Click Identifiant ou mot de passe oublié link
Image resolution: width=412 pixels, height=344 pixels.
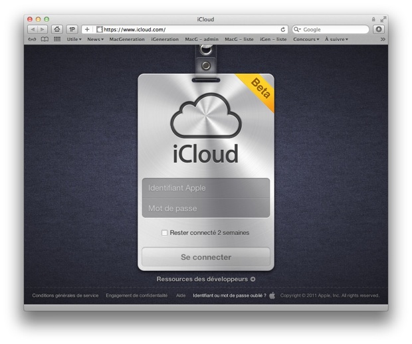(229, 296)
